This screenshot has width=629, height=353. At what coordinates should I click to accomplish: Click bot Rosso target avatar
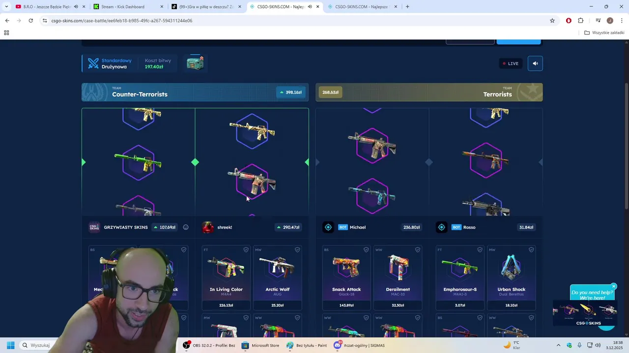tap(441, 227)
